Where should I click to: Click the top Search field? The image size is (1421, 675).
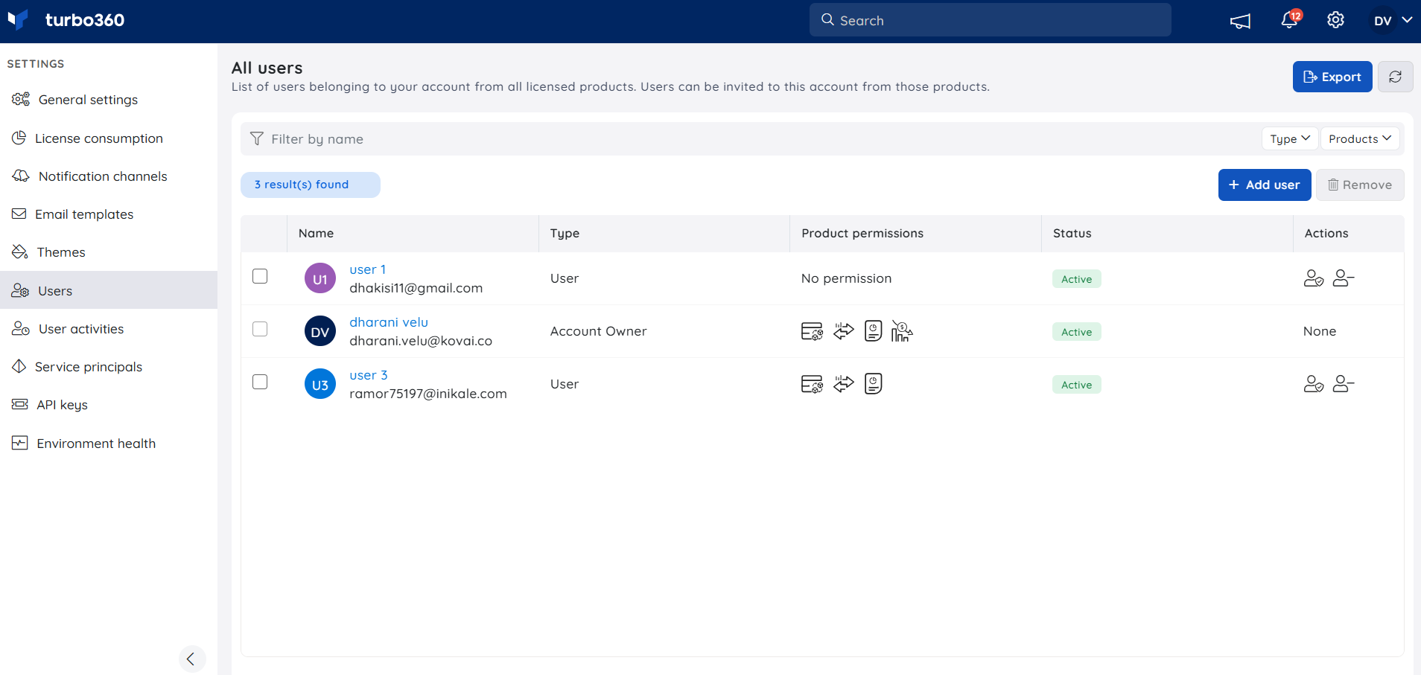pos(991,20)
